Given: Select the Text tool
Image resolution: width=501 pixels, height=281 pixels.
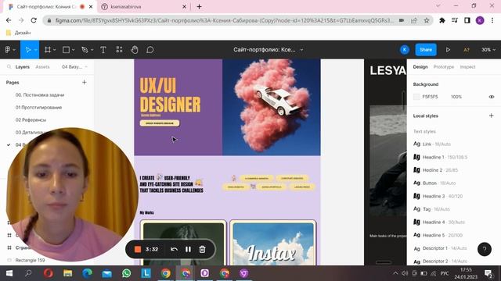Looking at the screenshot, I should point(103,50).
